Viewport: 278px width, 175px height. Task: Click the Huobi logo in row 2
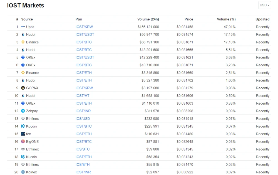tap(23, 34)
